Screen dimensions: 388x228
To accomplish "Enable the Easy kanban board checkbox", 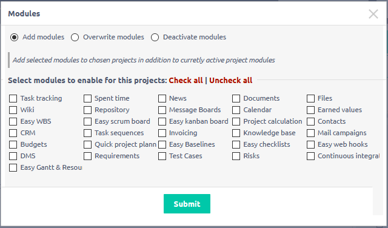I will (x=162, y=121).
